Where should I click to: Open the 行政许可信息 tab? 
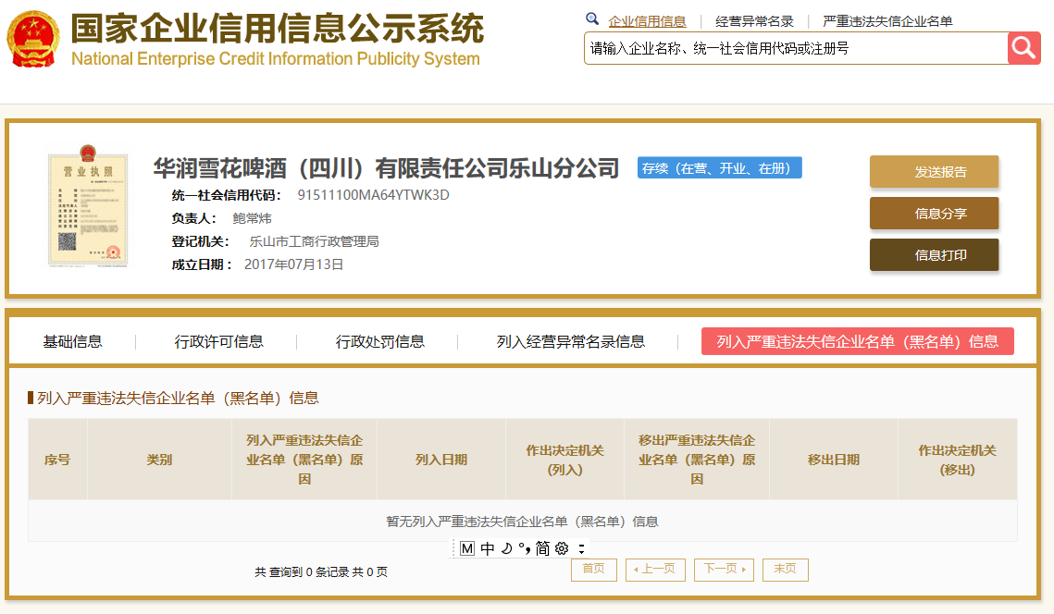[218, 342]
